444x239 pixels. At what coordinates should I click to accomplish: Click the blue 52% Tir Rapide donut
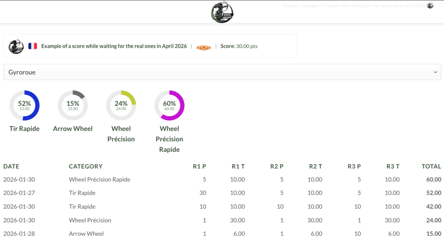pyautogui.click(x=24, y=105)
